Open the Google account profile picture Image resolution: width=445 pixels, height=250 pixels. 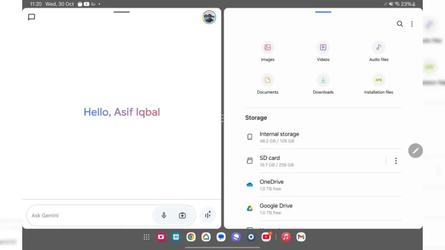(x=209, y=17)
